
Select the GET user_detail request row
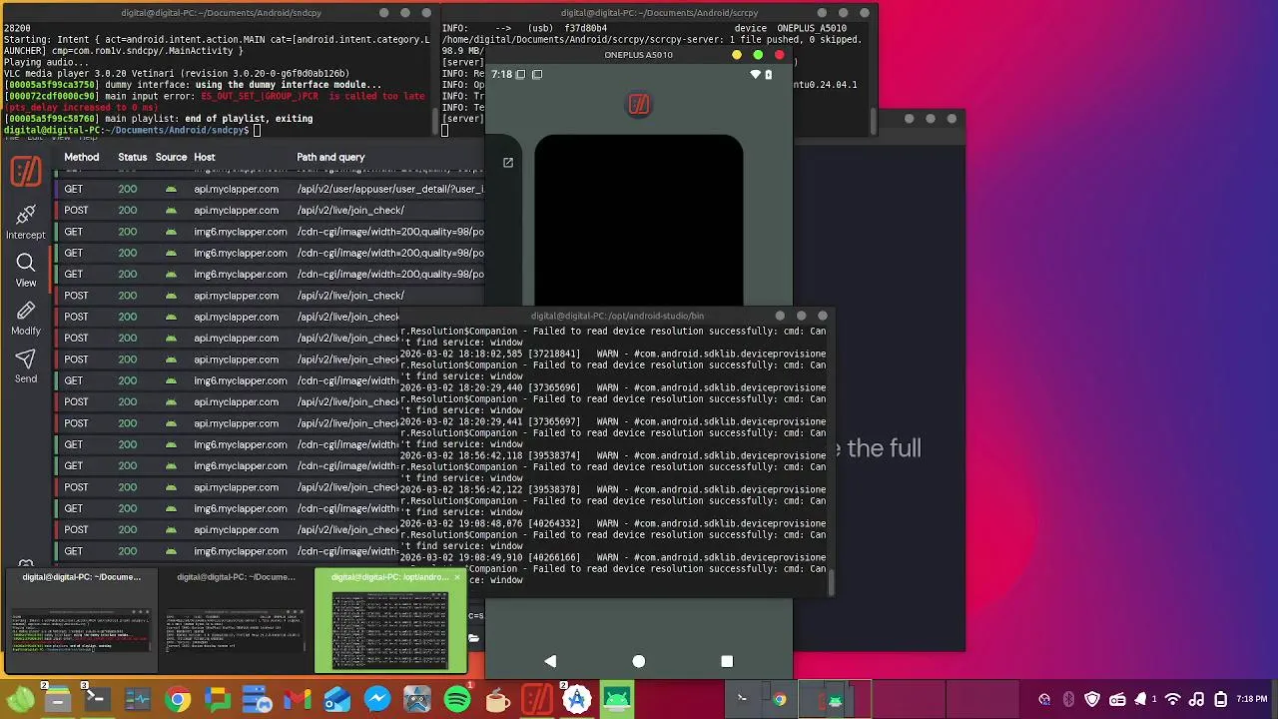[270, 189]
